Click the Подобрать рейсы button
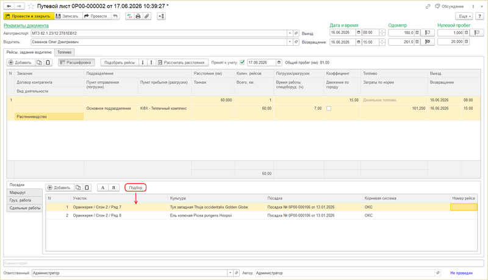Image resolution: width=488 pixels, height=280 pixels. 120,63
